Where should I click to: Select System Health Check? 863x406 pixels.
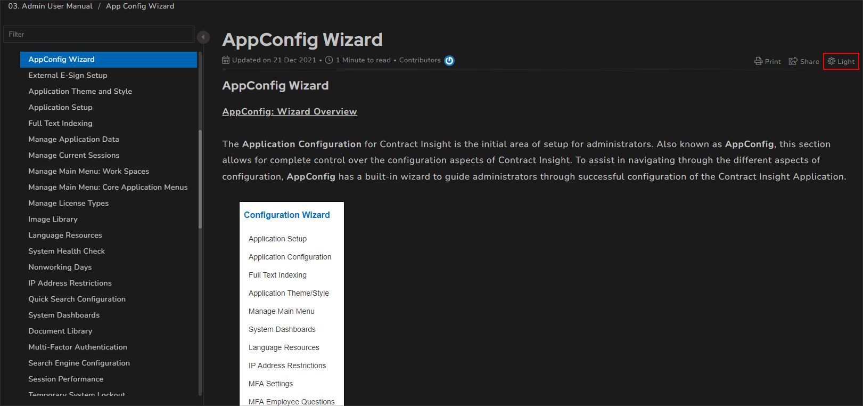[x=67, y=251]
